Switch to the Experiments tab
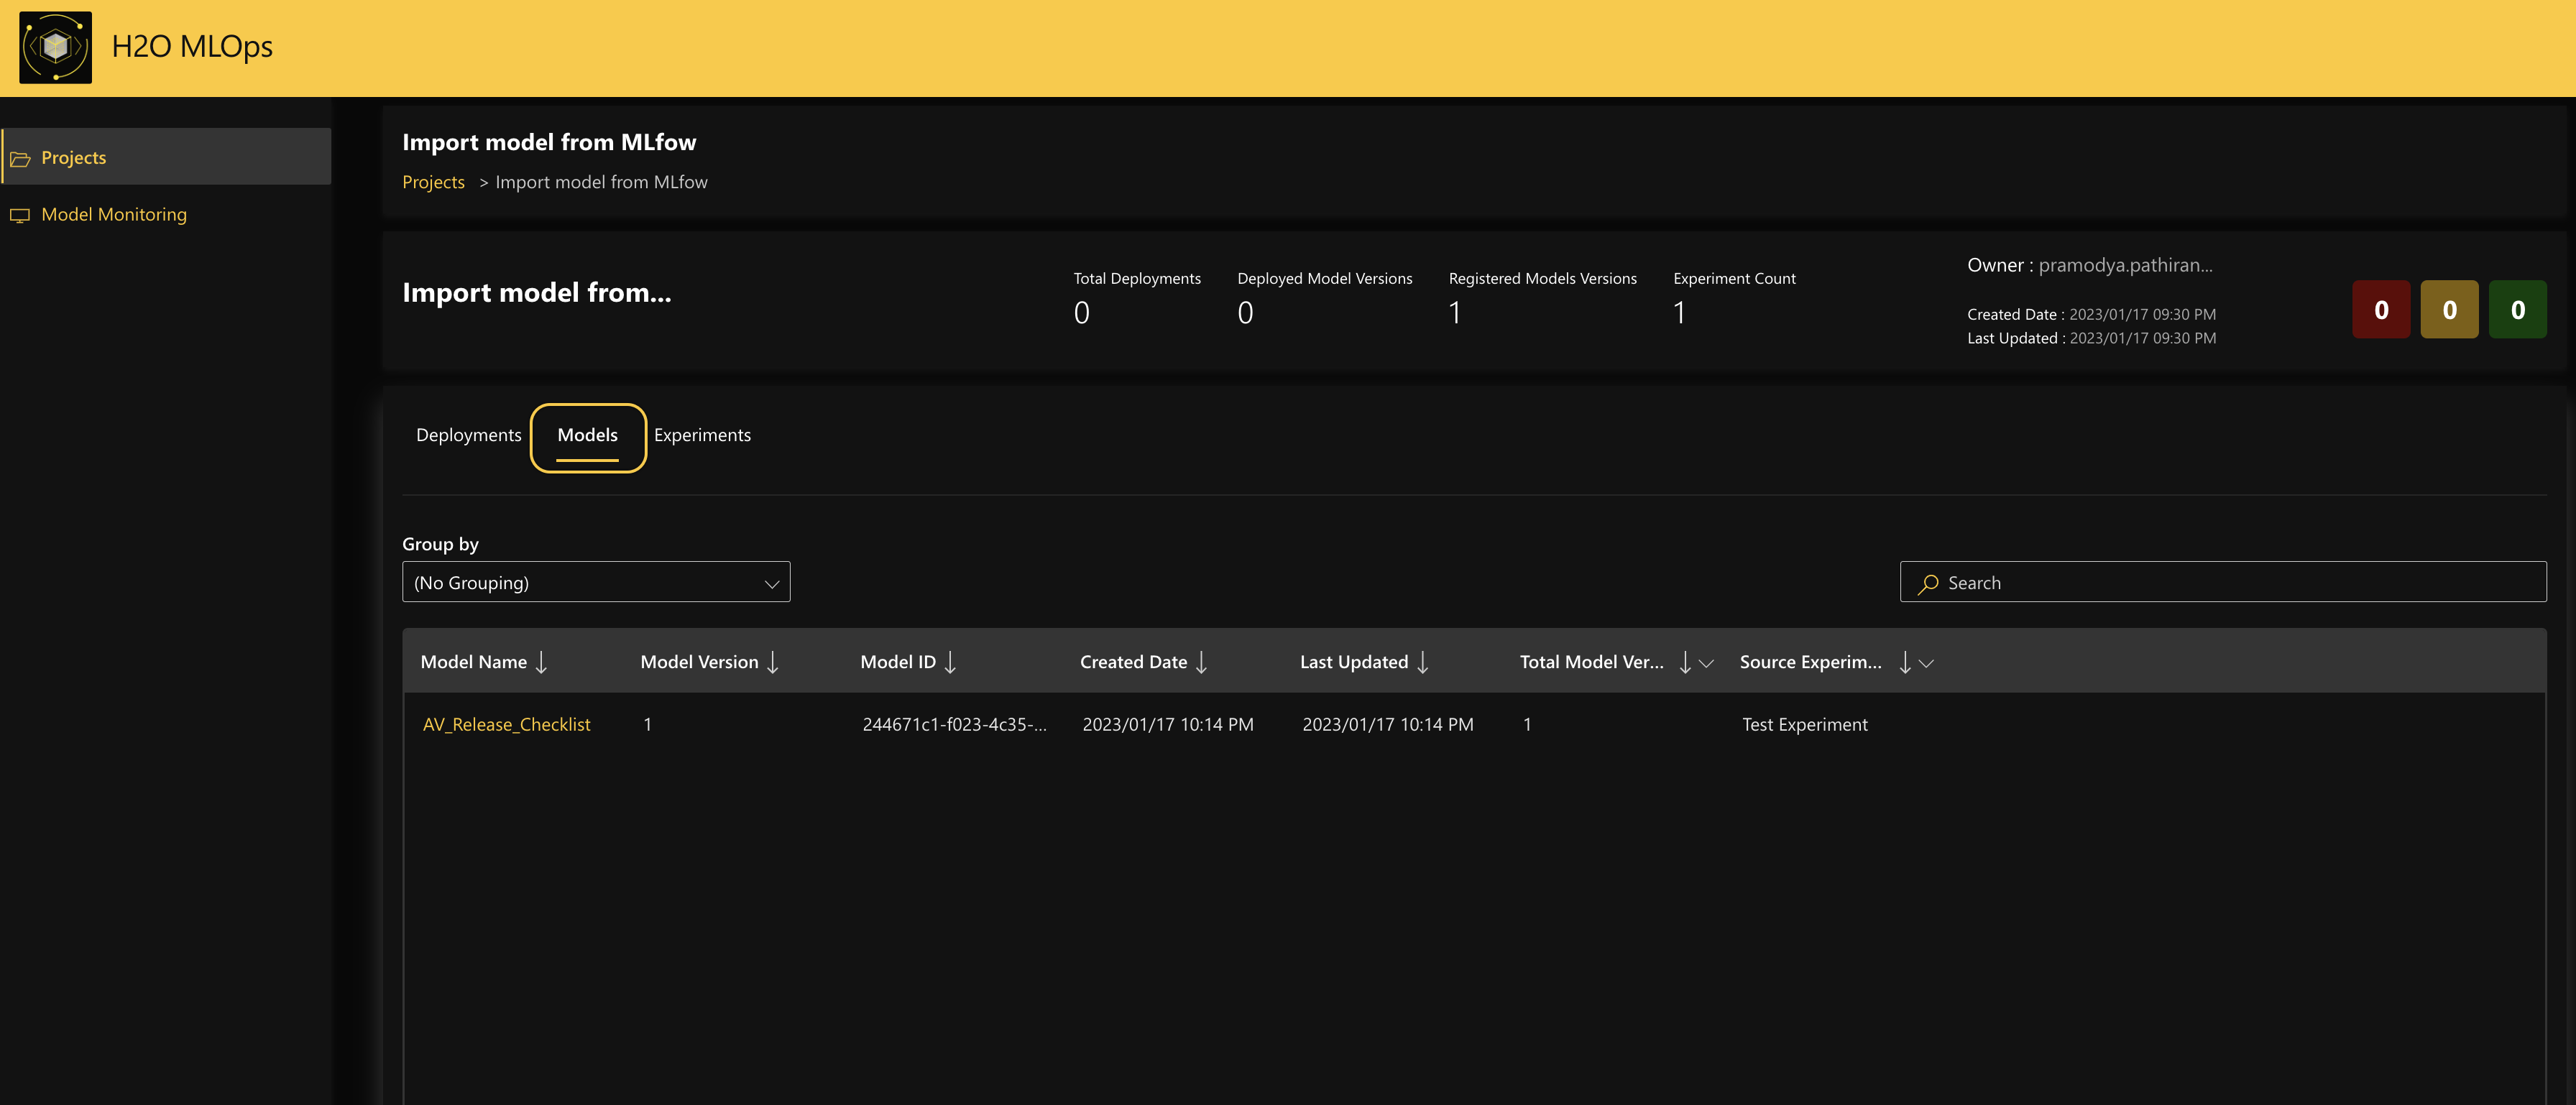Screen dimensions: 2576x1105 tap(702, 435)
